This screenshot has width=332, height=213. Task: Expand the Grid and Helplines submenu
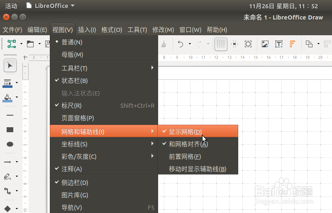pos(104,131)
